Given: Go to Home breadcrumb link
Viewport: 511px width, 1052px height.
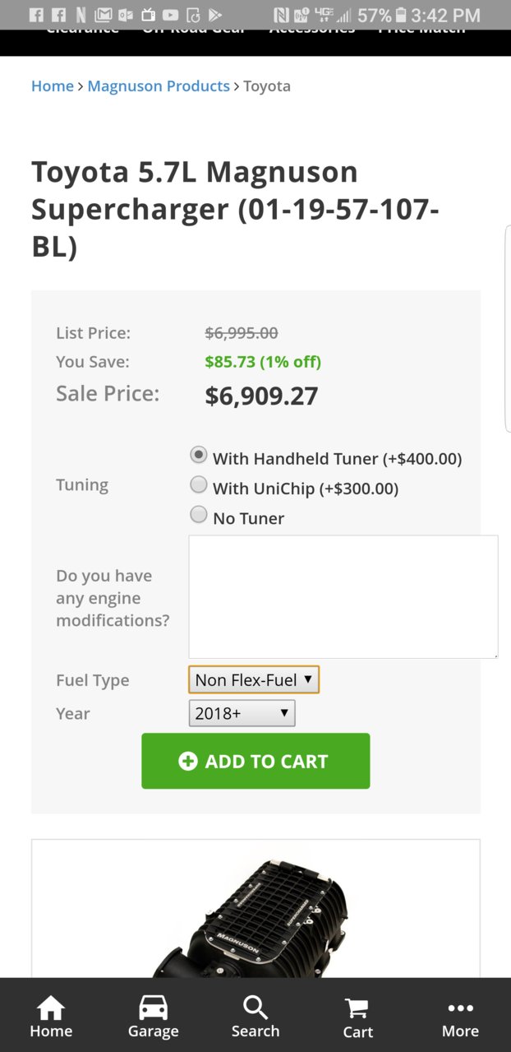Looking at the screenshot, I should pyautogui.click(x=53, y=86).
